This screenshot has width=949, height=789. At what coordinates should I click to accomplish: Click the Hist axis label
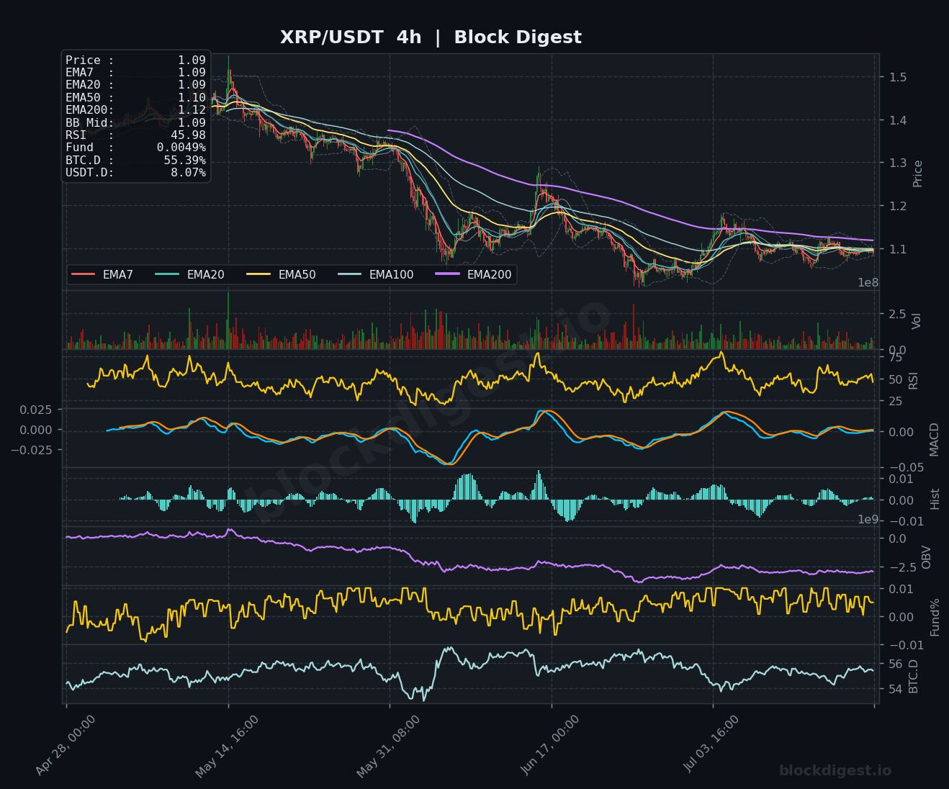(935, 499)
